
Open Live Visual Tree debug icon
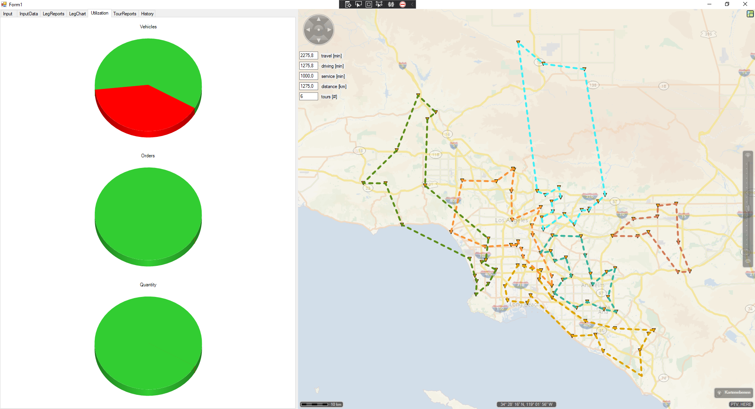point(348,4)
